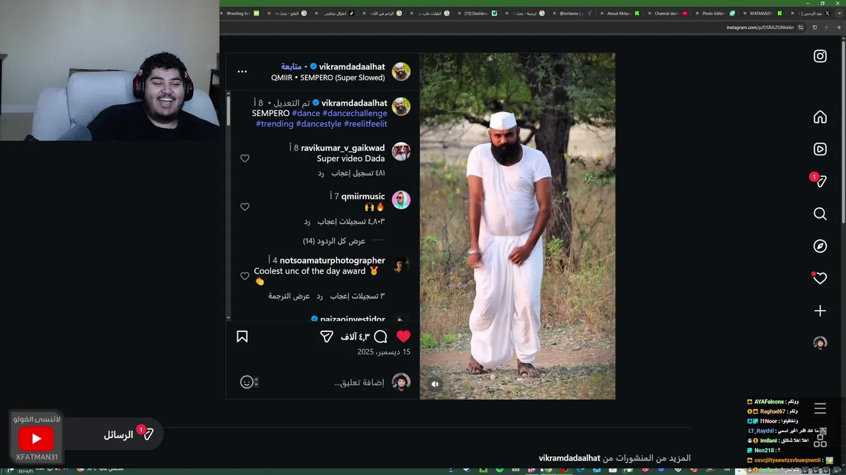846x475 pixels.
Task: Go forward with browser forward arrow
Action: click(827, 28)
